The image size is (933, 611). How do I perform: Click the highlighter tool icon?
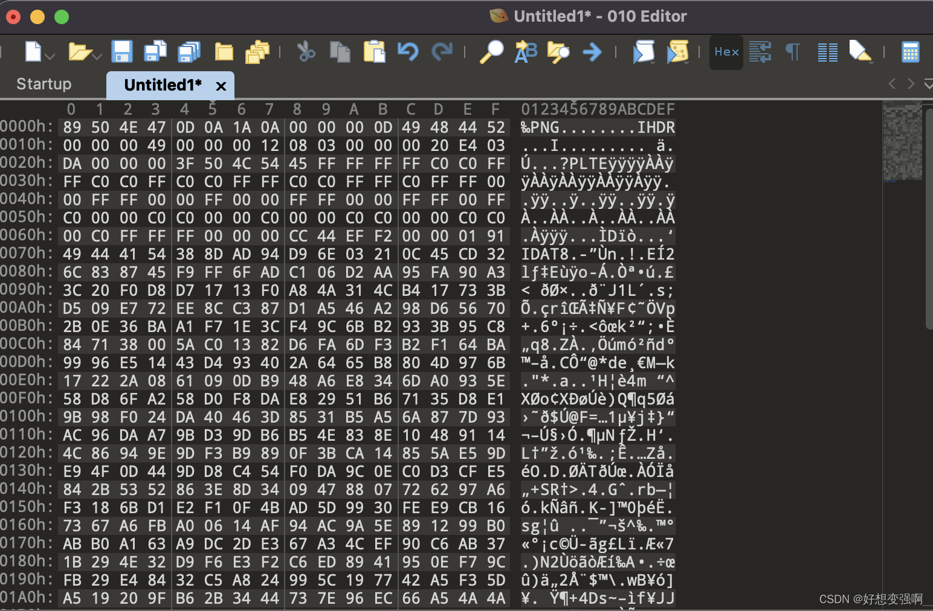point(860,52)
